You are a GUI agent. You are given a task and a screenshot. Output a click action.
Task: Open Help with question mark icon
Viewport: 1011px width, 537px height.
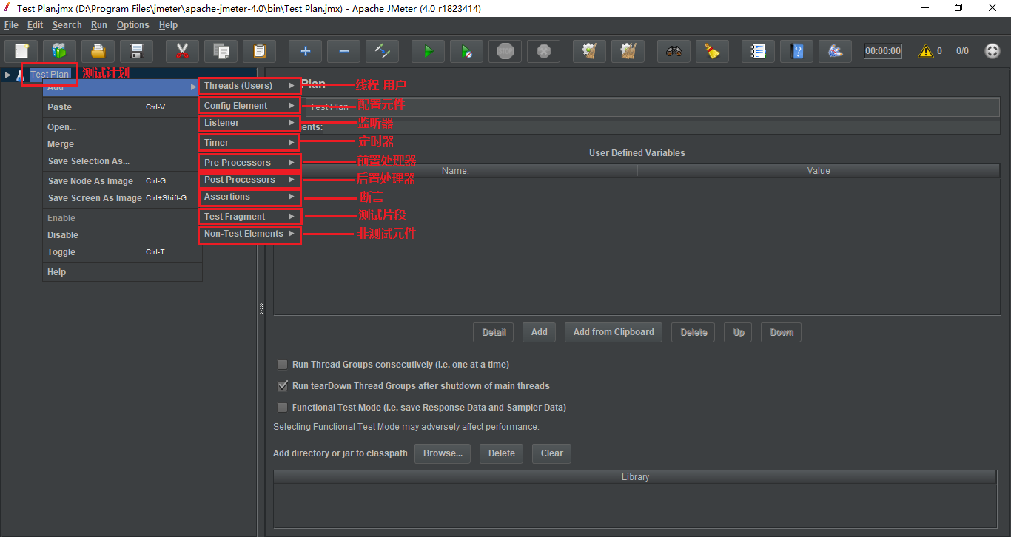tap(796, 51)
